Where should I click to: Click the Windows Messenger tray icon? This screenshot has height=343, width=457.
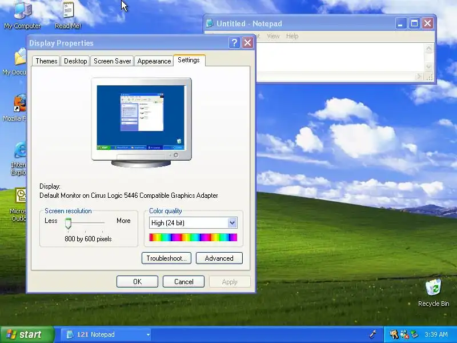pyautogui.click(x=404, y=334)
